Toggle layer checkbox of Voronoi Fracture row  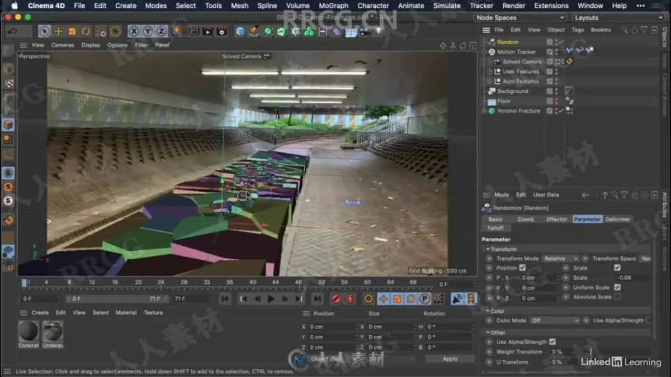click(x=550, y=111)
